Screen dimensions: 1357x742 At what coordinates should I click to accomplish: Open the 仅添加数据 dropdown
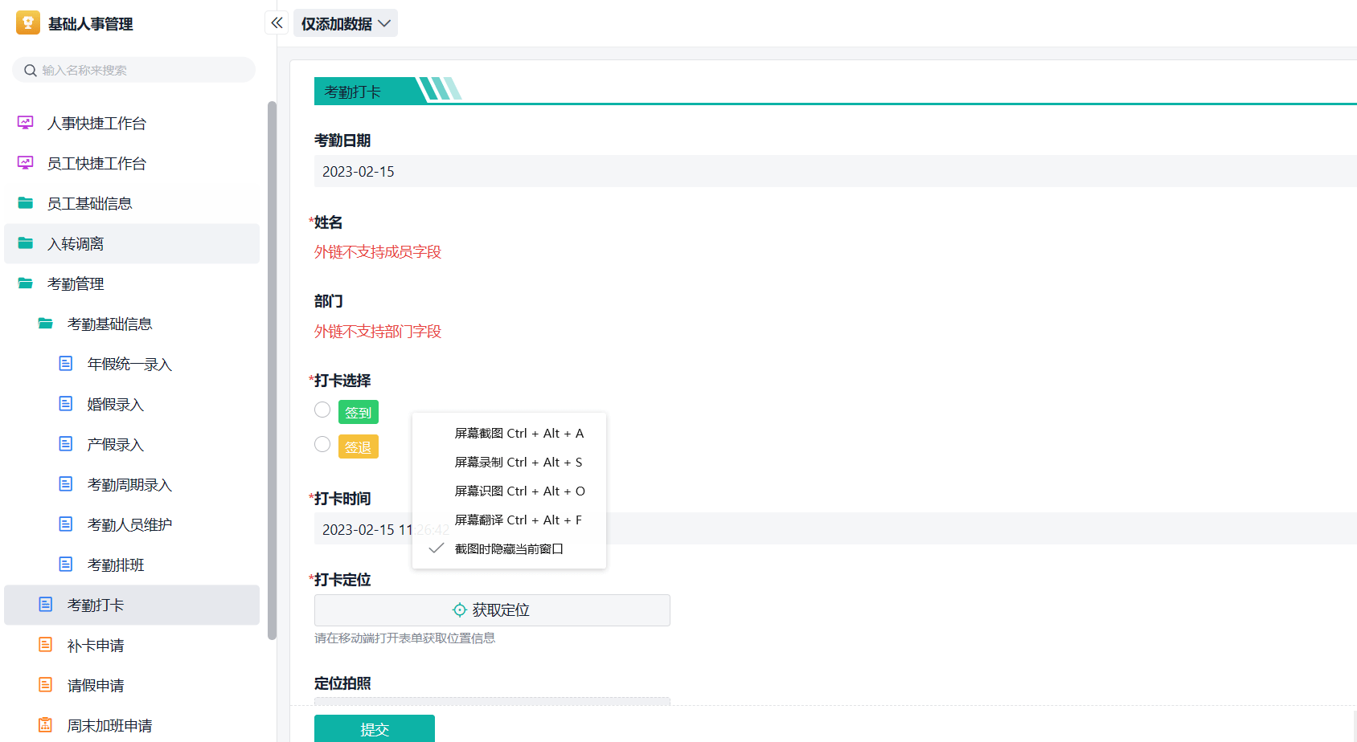(x=346, y=23)
